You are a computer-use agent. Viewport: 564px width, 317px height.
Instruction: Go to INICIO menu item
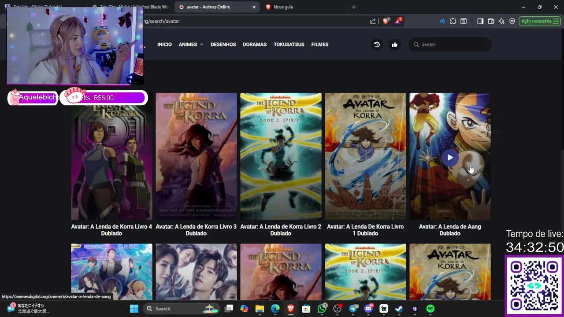coord(164,44)
